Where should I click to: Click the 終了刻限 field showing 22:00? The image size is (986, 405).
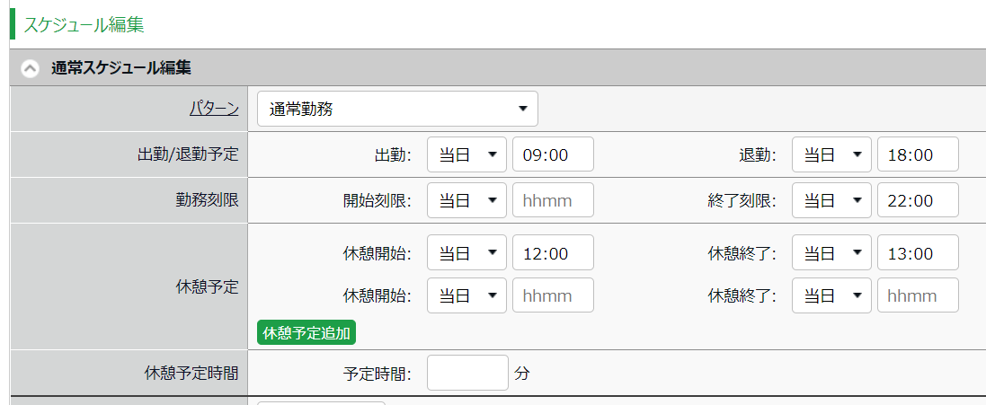point(918,200)
